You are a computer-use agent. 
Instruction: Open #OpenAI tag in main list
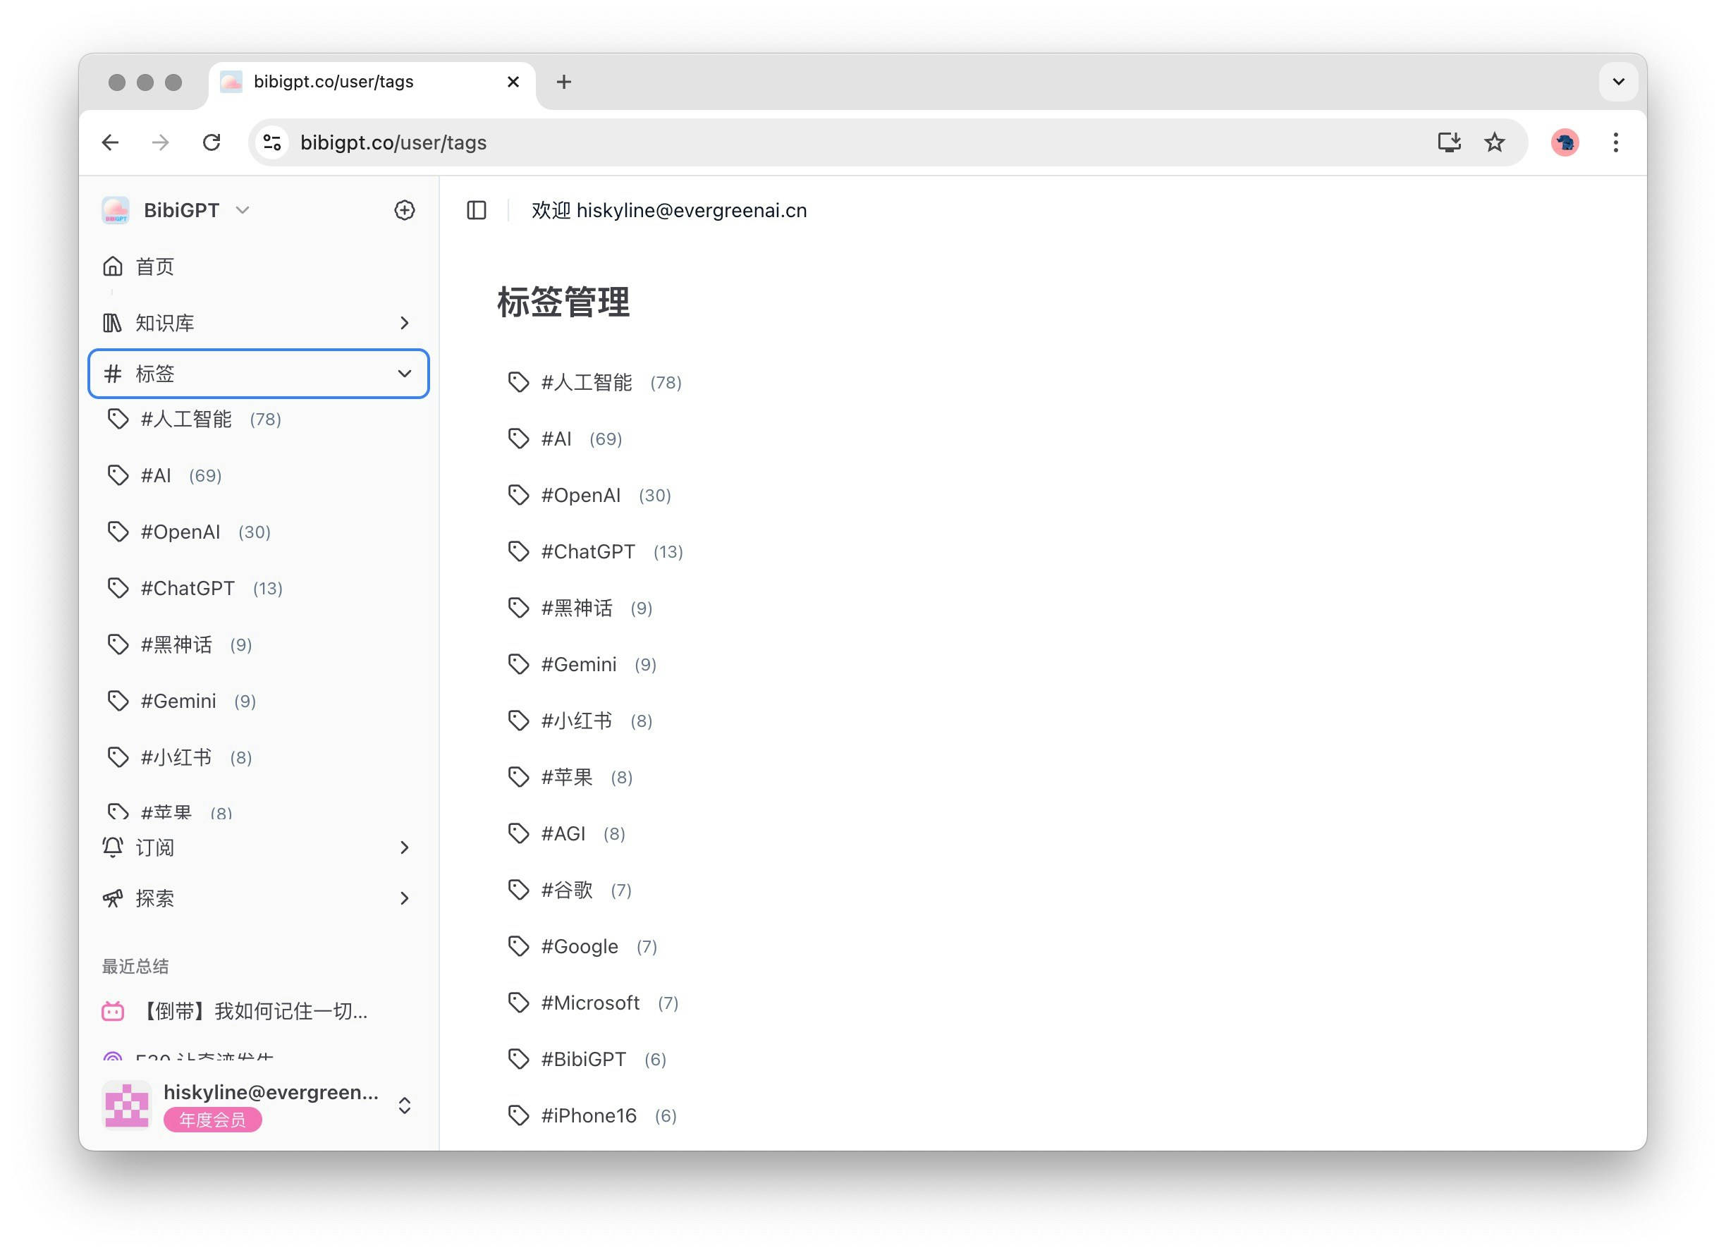pos(580,496)
